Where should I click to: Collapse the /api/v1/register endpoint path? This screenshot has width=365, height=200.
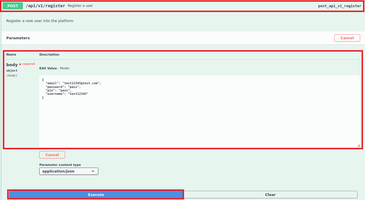click(45, 6)
